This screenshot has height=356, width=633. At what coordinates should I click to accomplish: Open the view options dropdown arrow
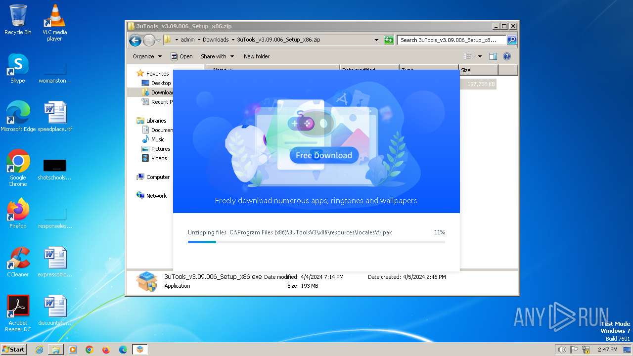[479, 56]
